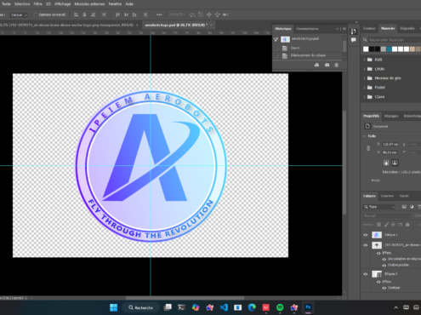The image size is (421, 315).
Task: Set landscape canvas orientation
Action: pos(395,163)
